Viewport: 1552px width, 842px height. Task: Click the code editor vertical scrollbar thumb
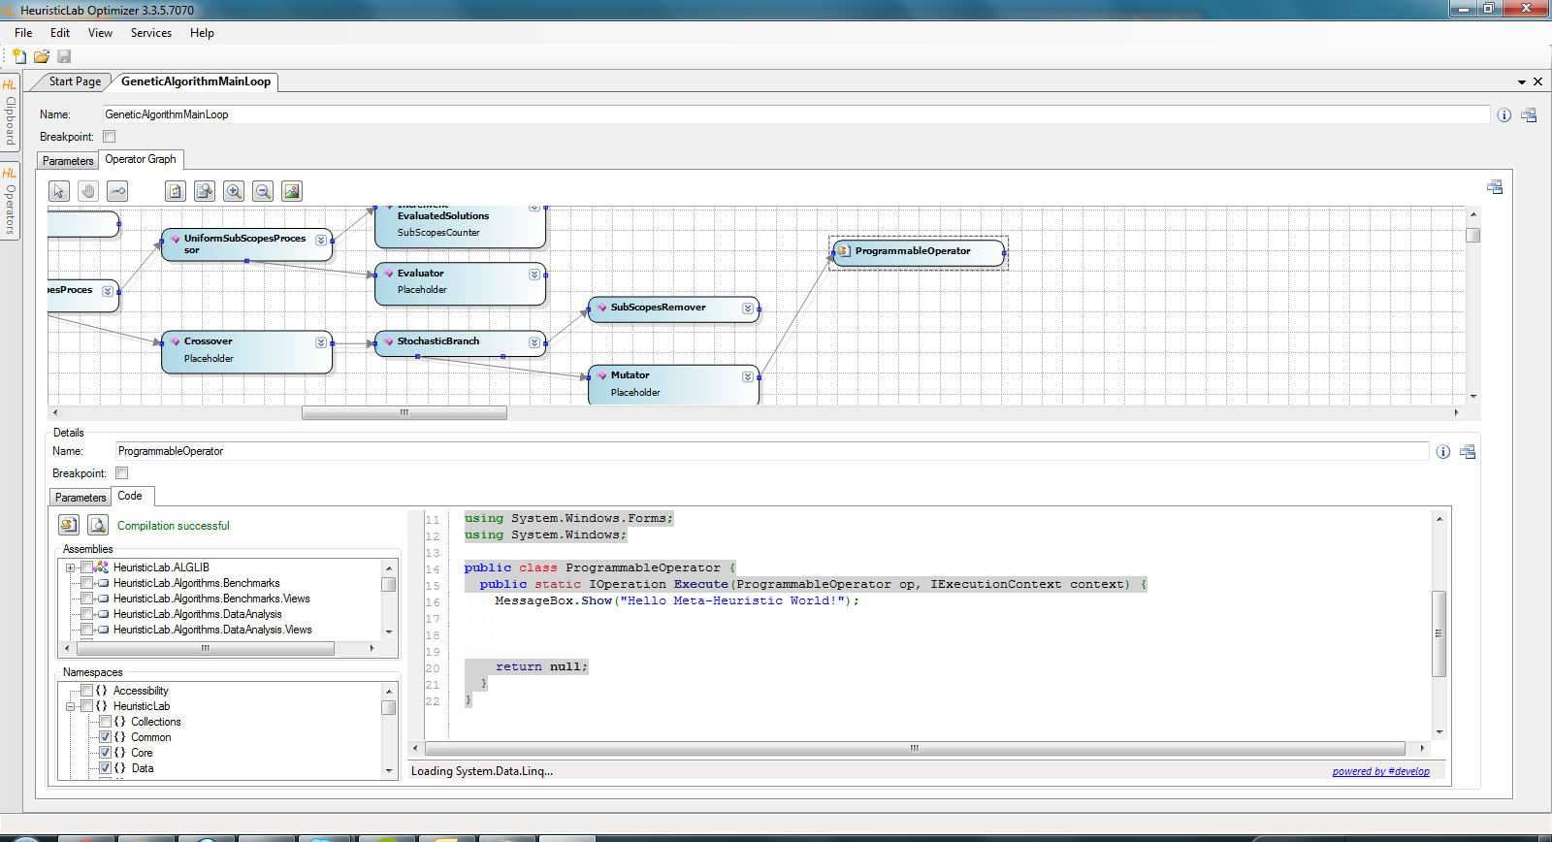[1439, 633]
